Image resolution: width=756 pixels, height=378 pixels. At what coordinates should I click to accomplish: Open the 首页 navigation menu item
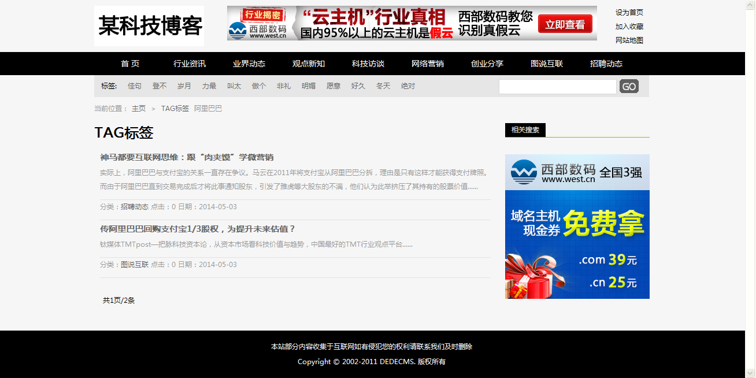(130, 64)
